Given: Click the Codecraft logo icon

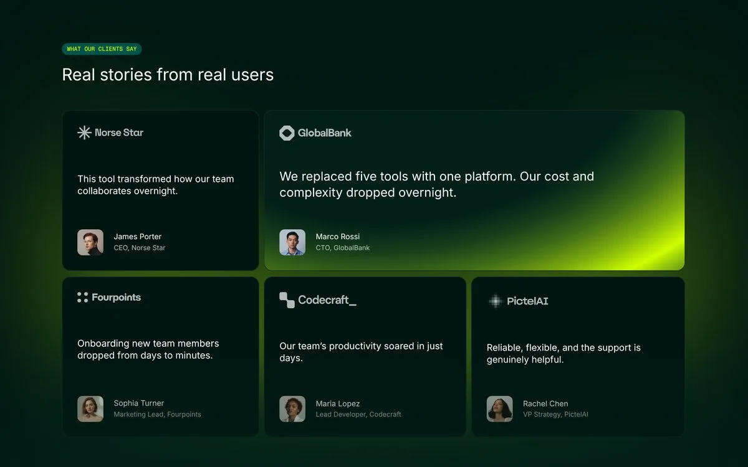Looking at the screenshot, I should pos(287,300).
